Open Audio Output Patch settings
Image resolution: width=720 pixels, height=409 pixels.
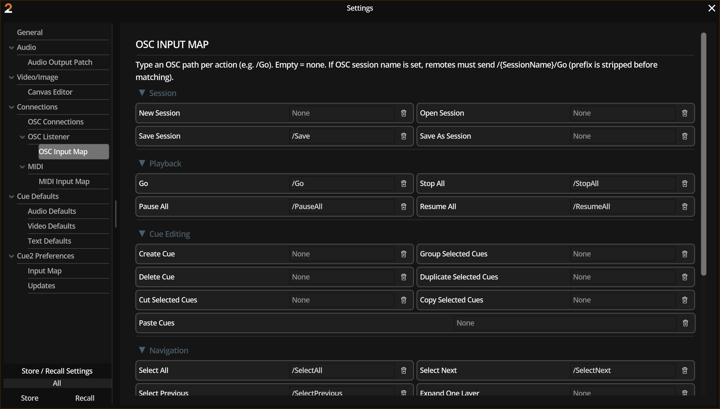(x=60, y=62)
